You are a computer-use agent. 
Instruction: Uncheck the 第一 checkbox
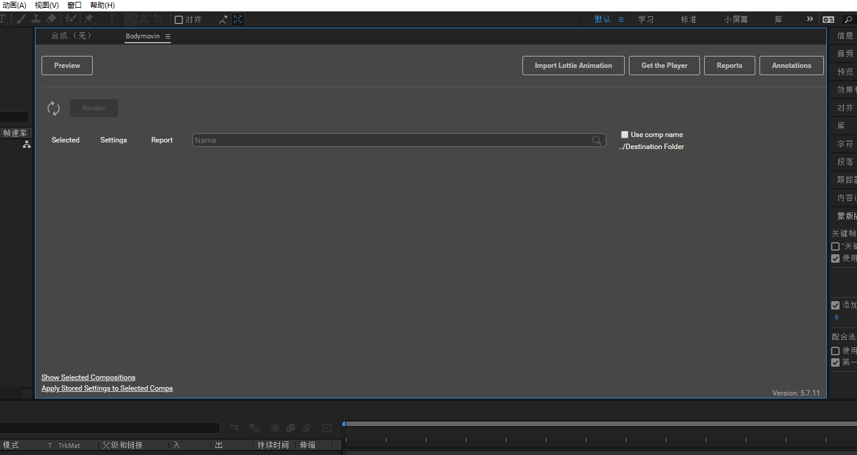coord(835,362)
